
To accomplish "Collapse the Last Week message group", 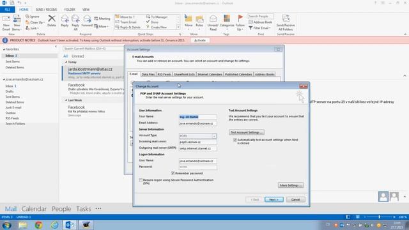I will pos(66,100).
